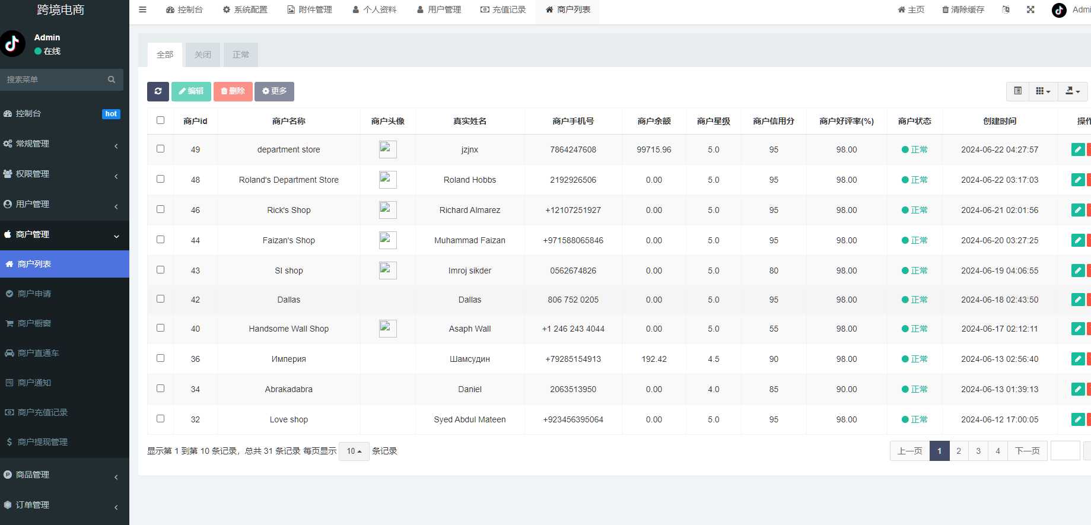1091x525 pixels.
Task: Collapse 商户管理 sidebar menu
Action: 65,234
